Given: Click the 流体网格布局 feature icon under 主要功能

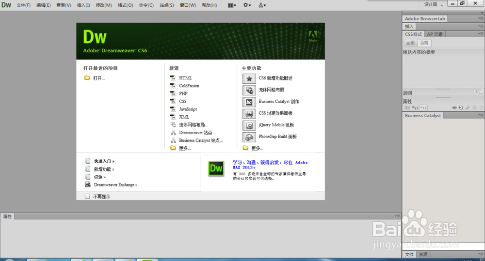Looking at the screenshot, I should click(x=249, y=90).
